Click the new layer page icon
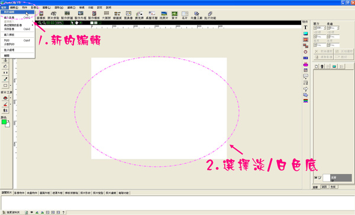The height and width of the screenshot is (215, 355). point(317,66)
